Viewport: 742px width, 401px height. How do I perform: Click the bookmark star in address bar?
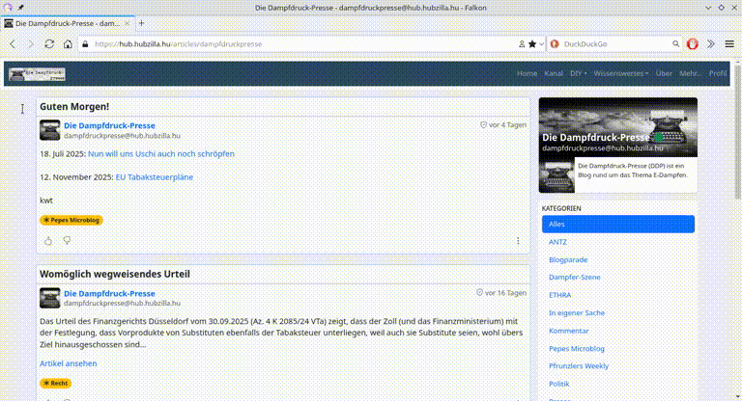pos(532,44)
